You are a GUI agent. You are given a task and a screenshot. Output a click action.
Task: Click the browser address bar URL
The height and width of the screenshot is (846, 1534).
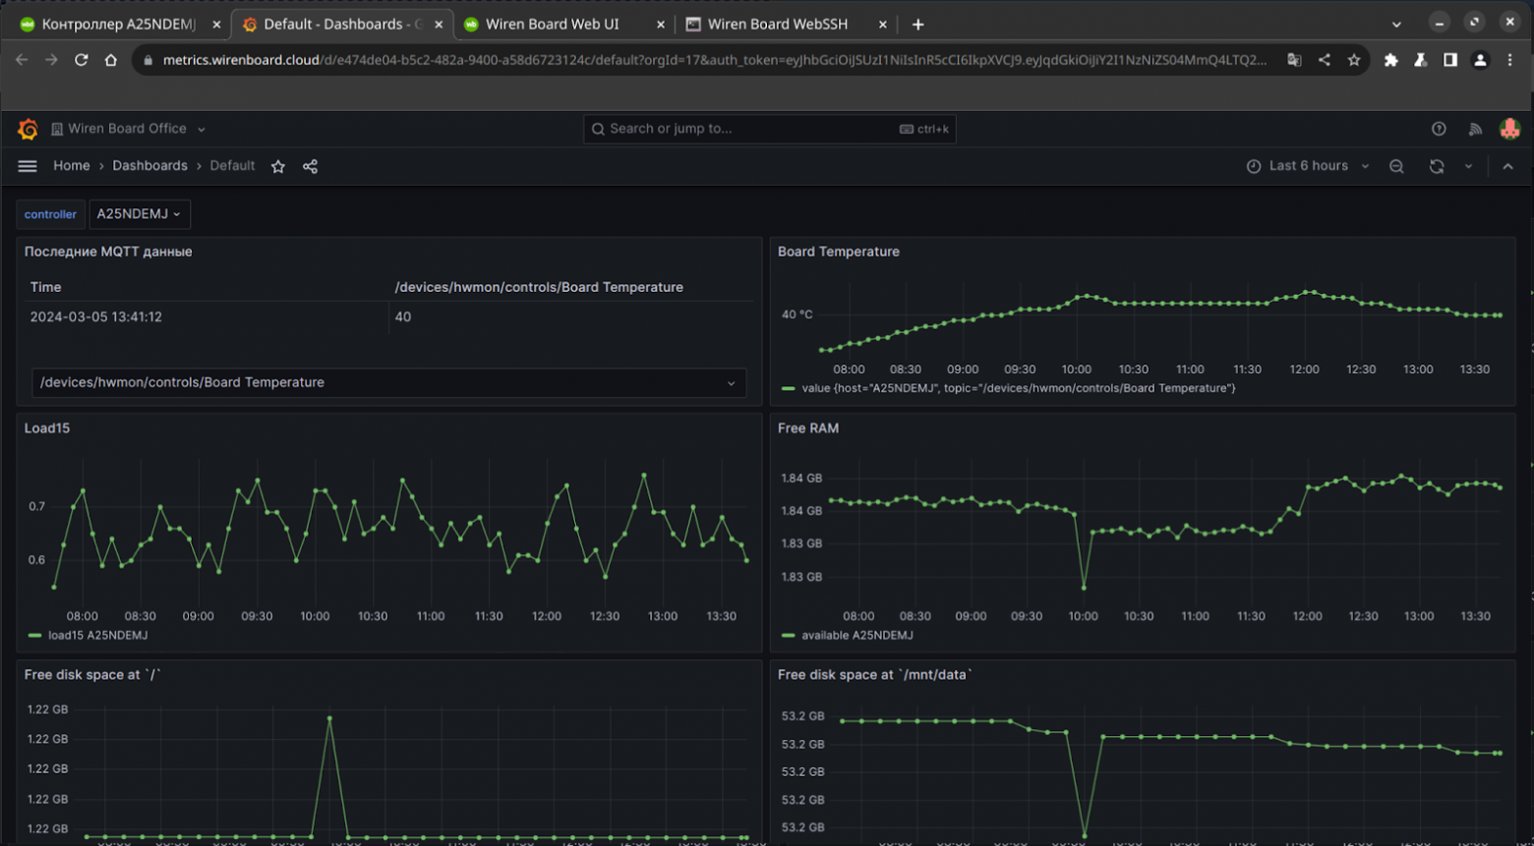coord(715,60)
